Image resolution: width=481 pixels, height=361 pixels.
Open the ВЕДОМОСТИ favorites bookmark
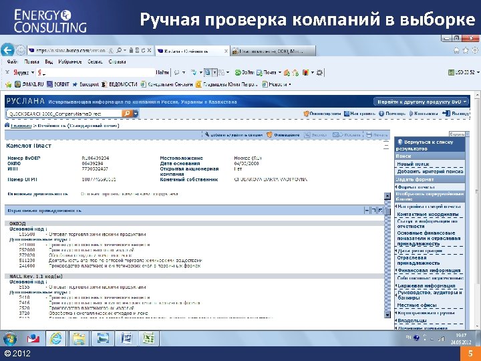[119, 84]
